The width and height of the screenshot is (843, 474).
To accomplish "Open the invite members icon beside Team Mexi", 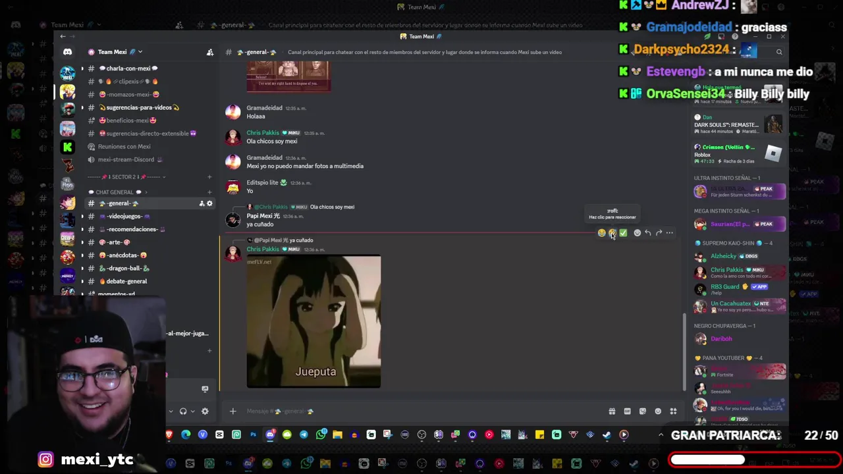I will pos(209,52).
